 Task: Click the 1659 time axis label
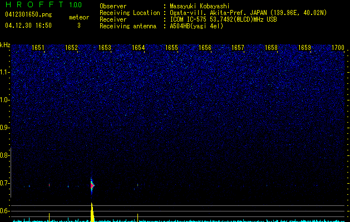[x=304, y=47]
